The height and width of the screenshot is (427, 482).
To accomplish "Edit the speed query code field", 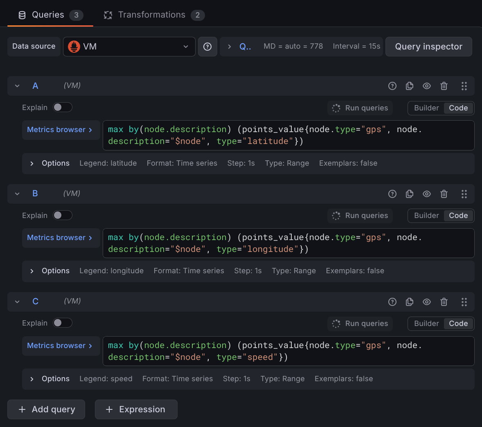I will (288, 351).
